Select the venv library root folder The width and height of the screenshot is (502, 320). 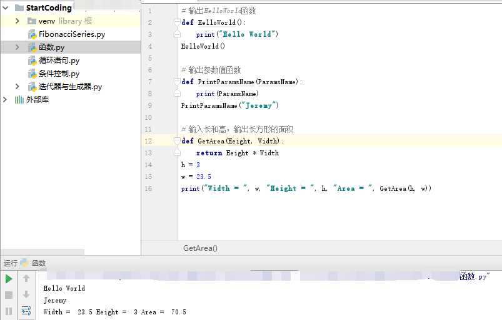65,21
